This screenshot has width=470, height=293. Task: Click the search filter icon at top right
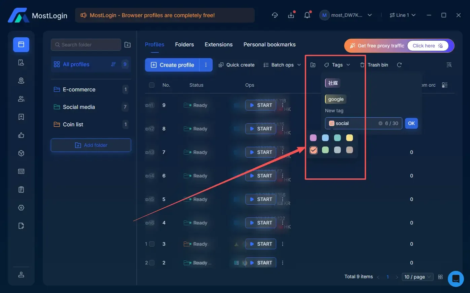pos(449,65)
